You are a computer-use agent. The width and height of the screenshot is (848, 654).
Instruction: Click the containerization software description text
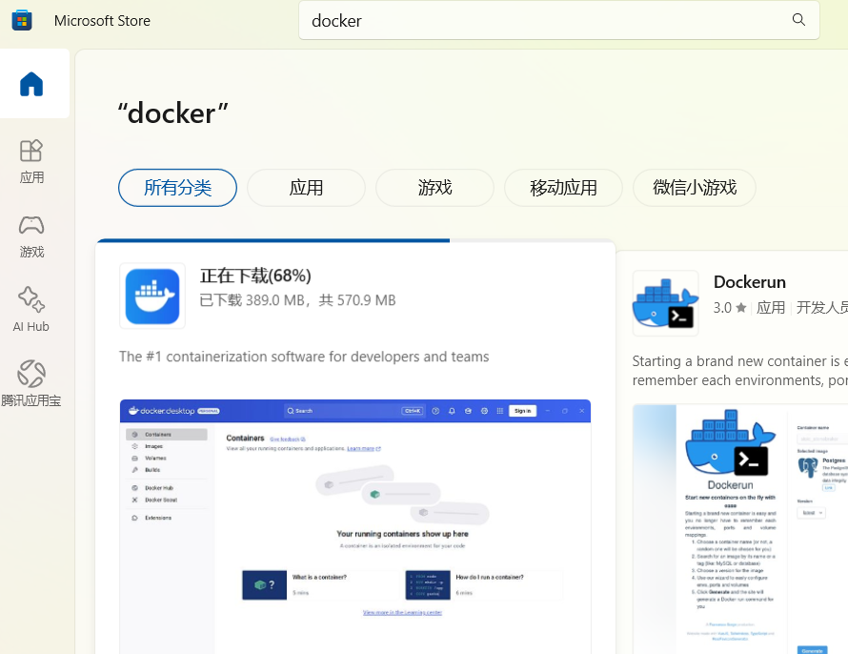tap(304, 357)
